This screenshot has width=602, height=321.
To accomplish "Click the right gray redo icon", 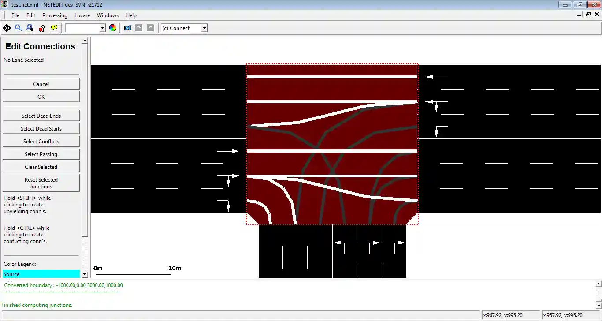I will tap(150, 28).
